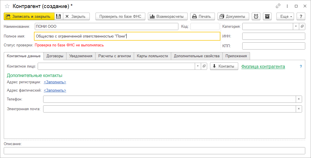
Task: Switch to the Договоры tab
Action: click(55, 56)
